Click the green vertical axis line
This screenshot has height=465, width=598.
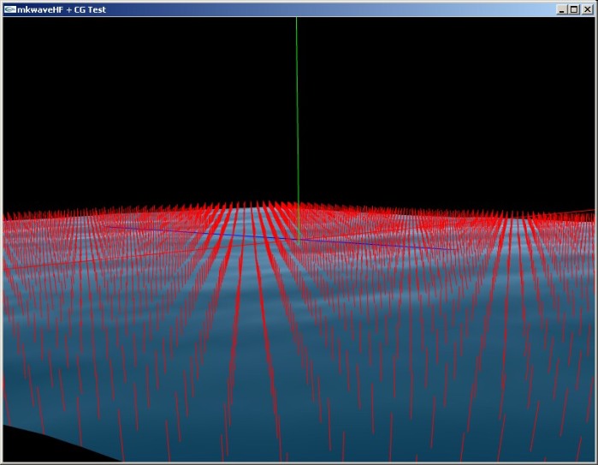tap(296, 111)
